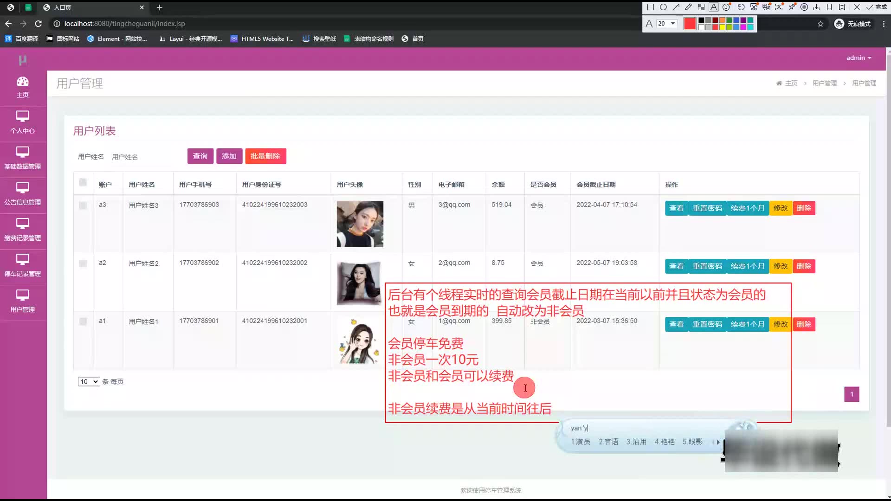
Task: Open the rows per page dropdown showing 10
Action: pyautogui.click(x=89, y=381)
